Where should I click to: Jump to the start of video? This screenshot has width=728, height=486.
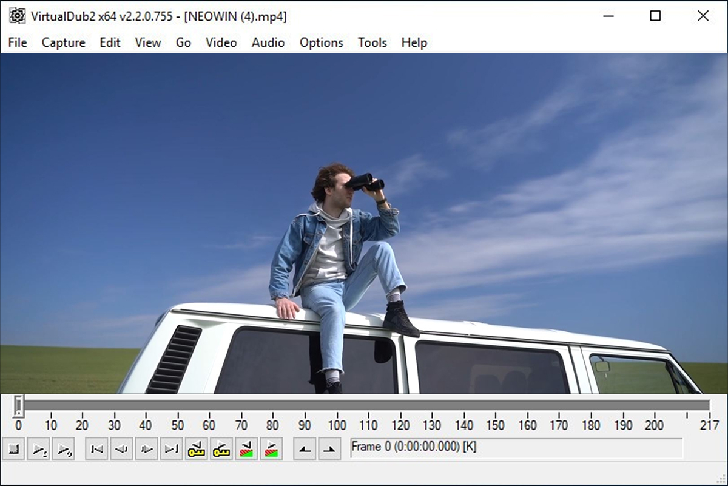tap(96, 449)
